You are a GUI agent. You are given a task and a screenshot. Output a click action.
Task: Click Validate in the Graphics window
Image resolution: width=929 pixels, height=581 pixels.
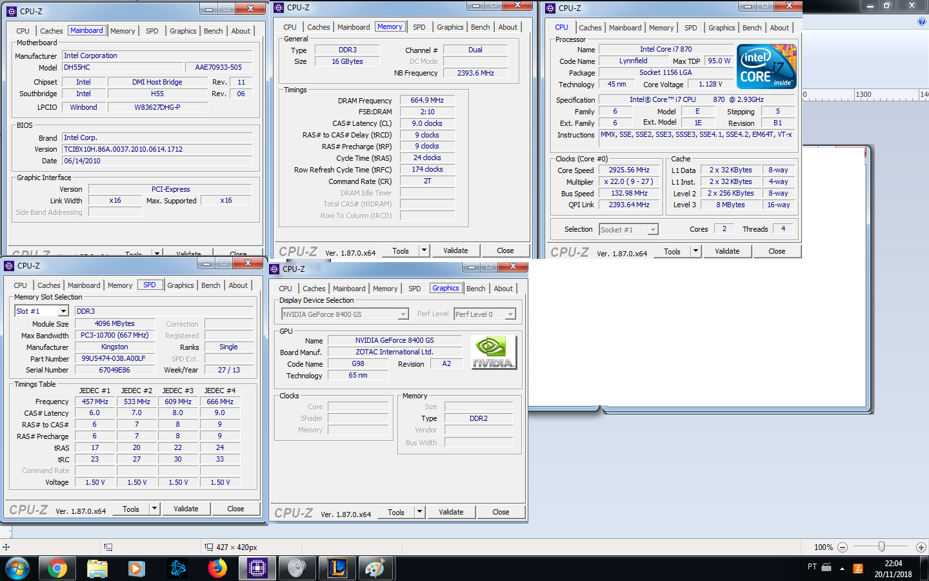(451, 512)
